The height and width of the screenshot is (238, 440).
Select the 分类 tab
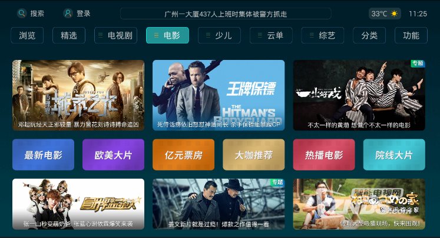[369, 35]
